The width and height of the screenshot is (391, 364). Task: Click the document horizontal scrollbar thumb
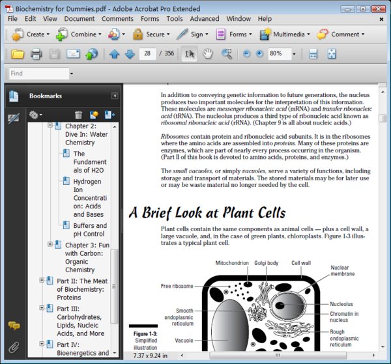click(x=278, y=356)
